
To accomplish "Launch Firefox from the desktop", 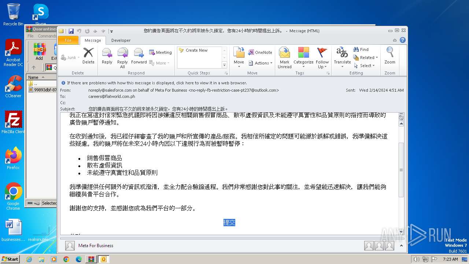I will point(13,158).
